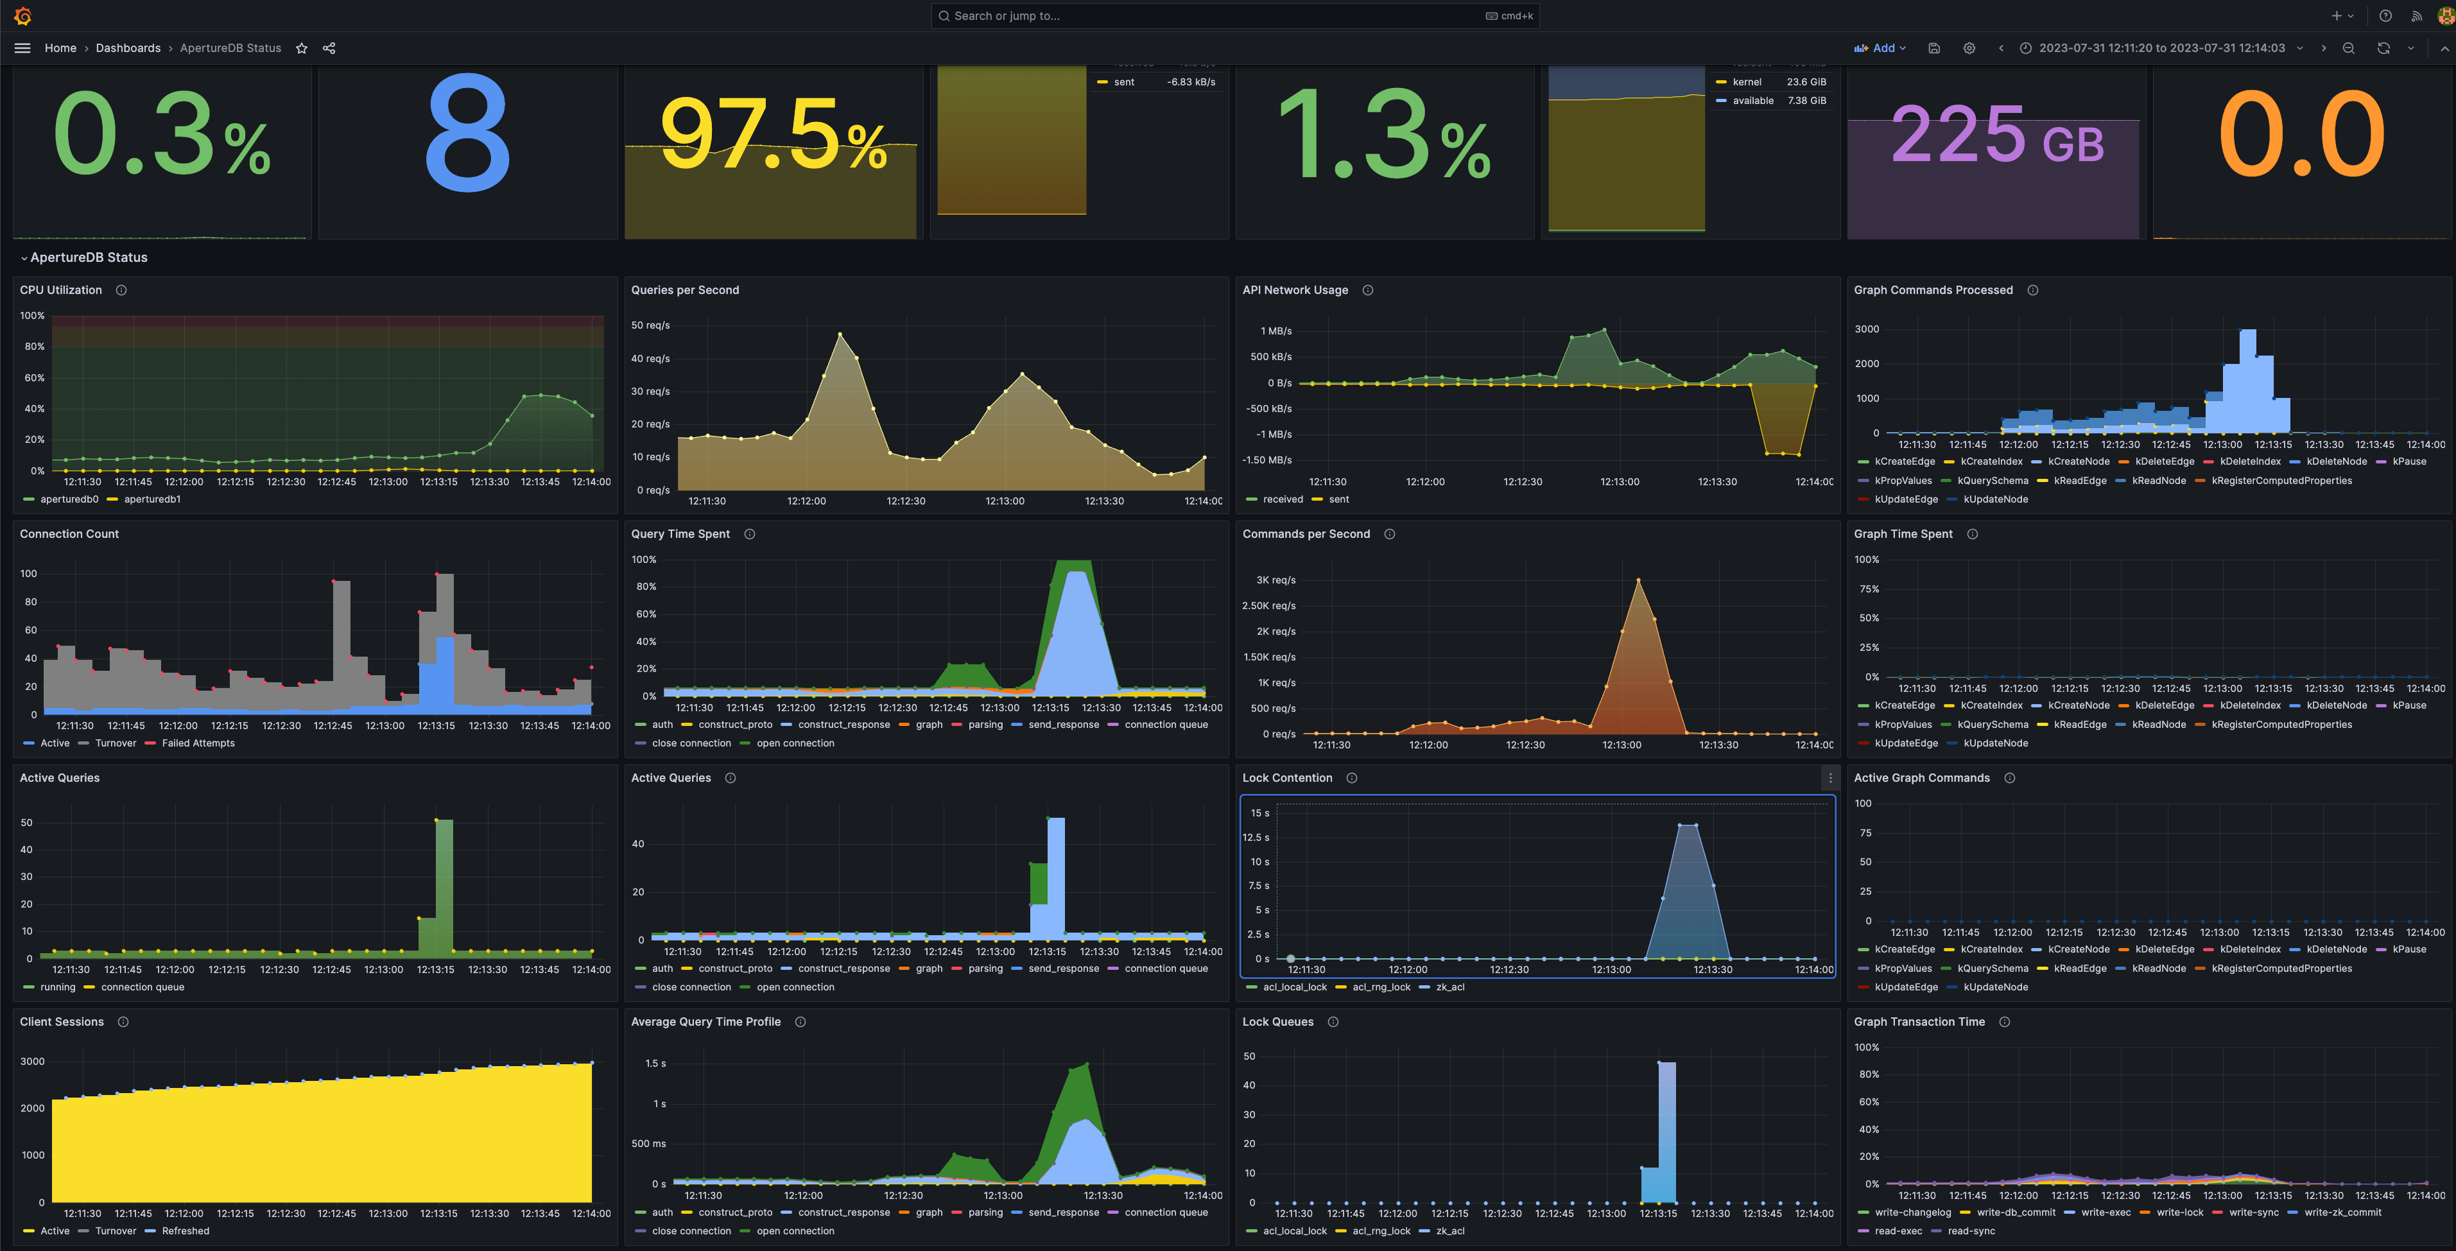The image size is (2456, 1251).
Task: Show info for Lock Queues panel
Action: point(1333,1022)
